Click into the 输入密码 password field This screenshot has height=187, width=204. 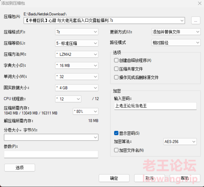(155, 106)
